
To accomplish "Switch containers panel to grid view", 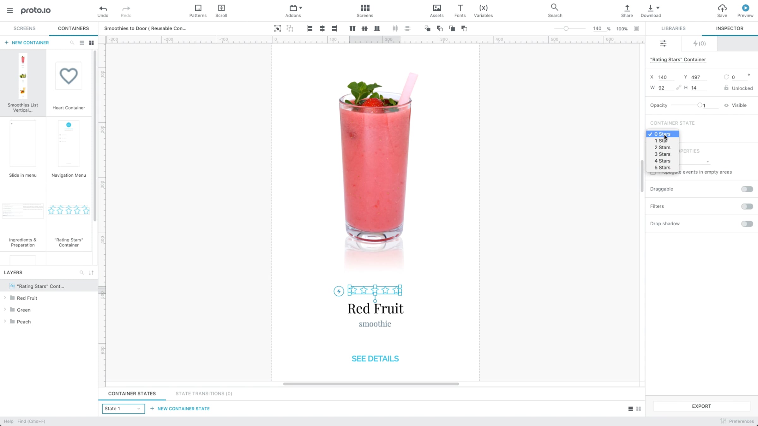I will pos(91,43).
